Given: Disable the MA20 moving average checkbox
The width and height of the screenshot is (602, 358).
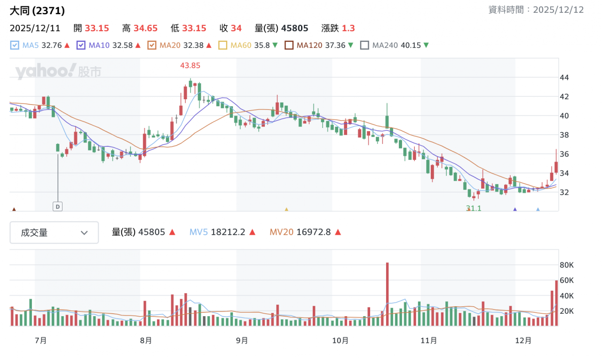Looking at the screenshot, I should 151,46.
